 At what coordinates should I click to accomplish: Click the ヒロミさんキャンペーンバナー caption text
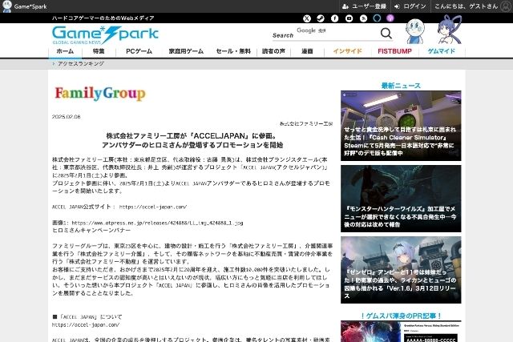click(x=91, y=230)
